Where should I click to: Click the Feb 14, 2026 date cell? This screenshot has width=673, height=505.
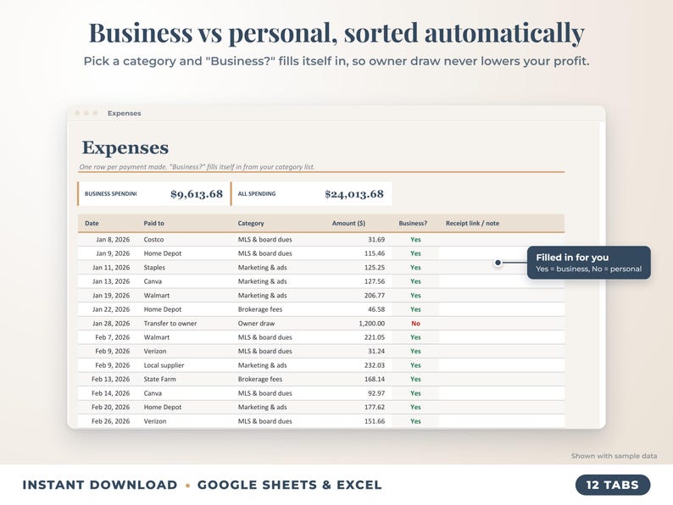(110, 393)
